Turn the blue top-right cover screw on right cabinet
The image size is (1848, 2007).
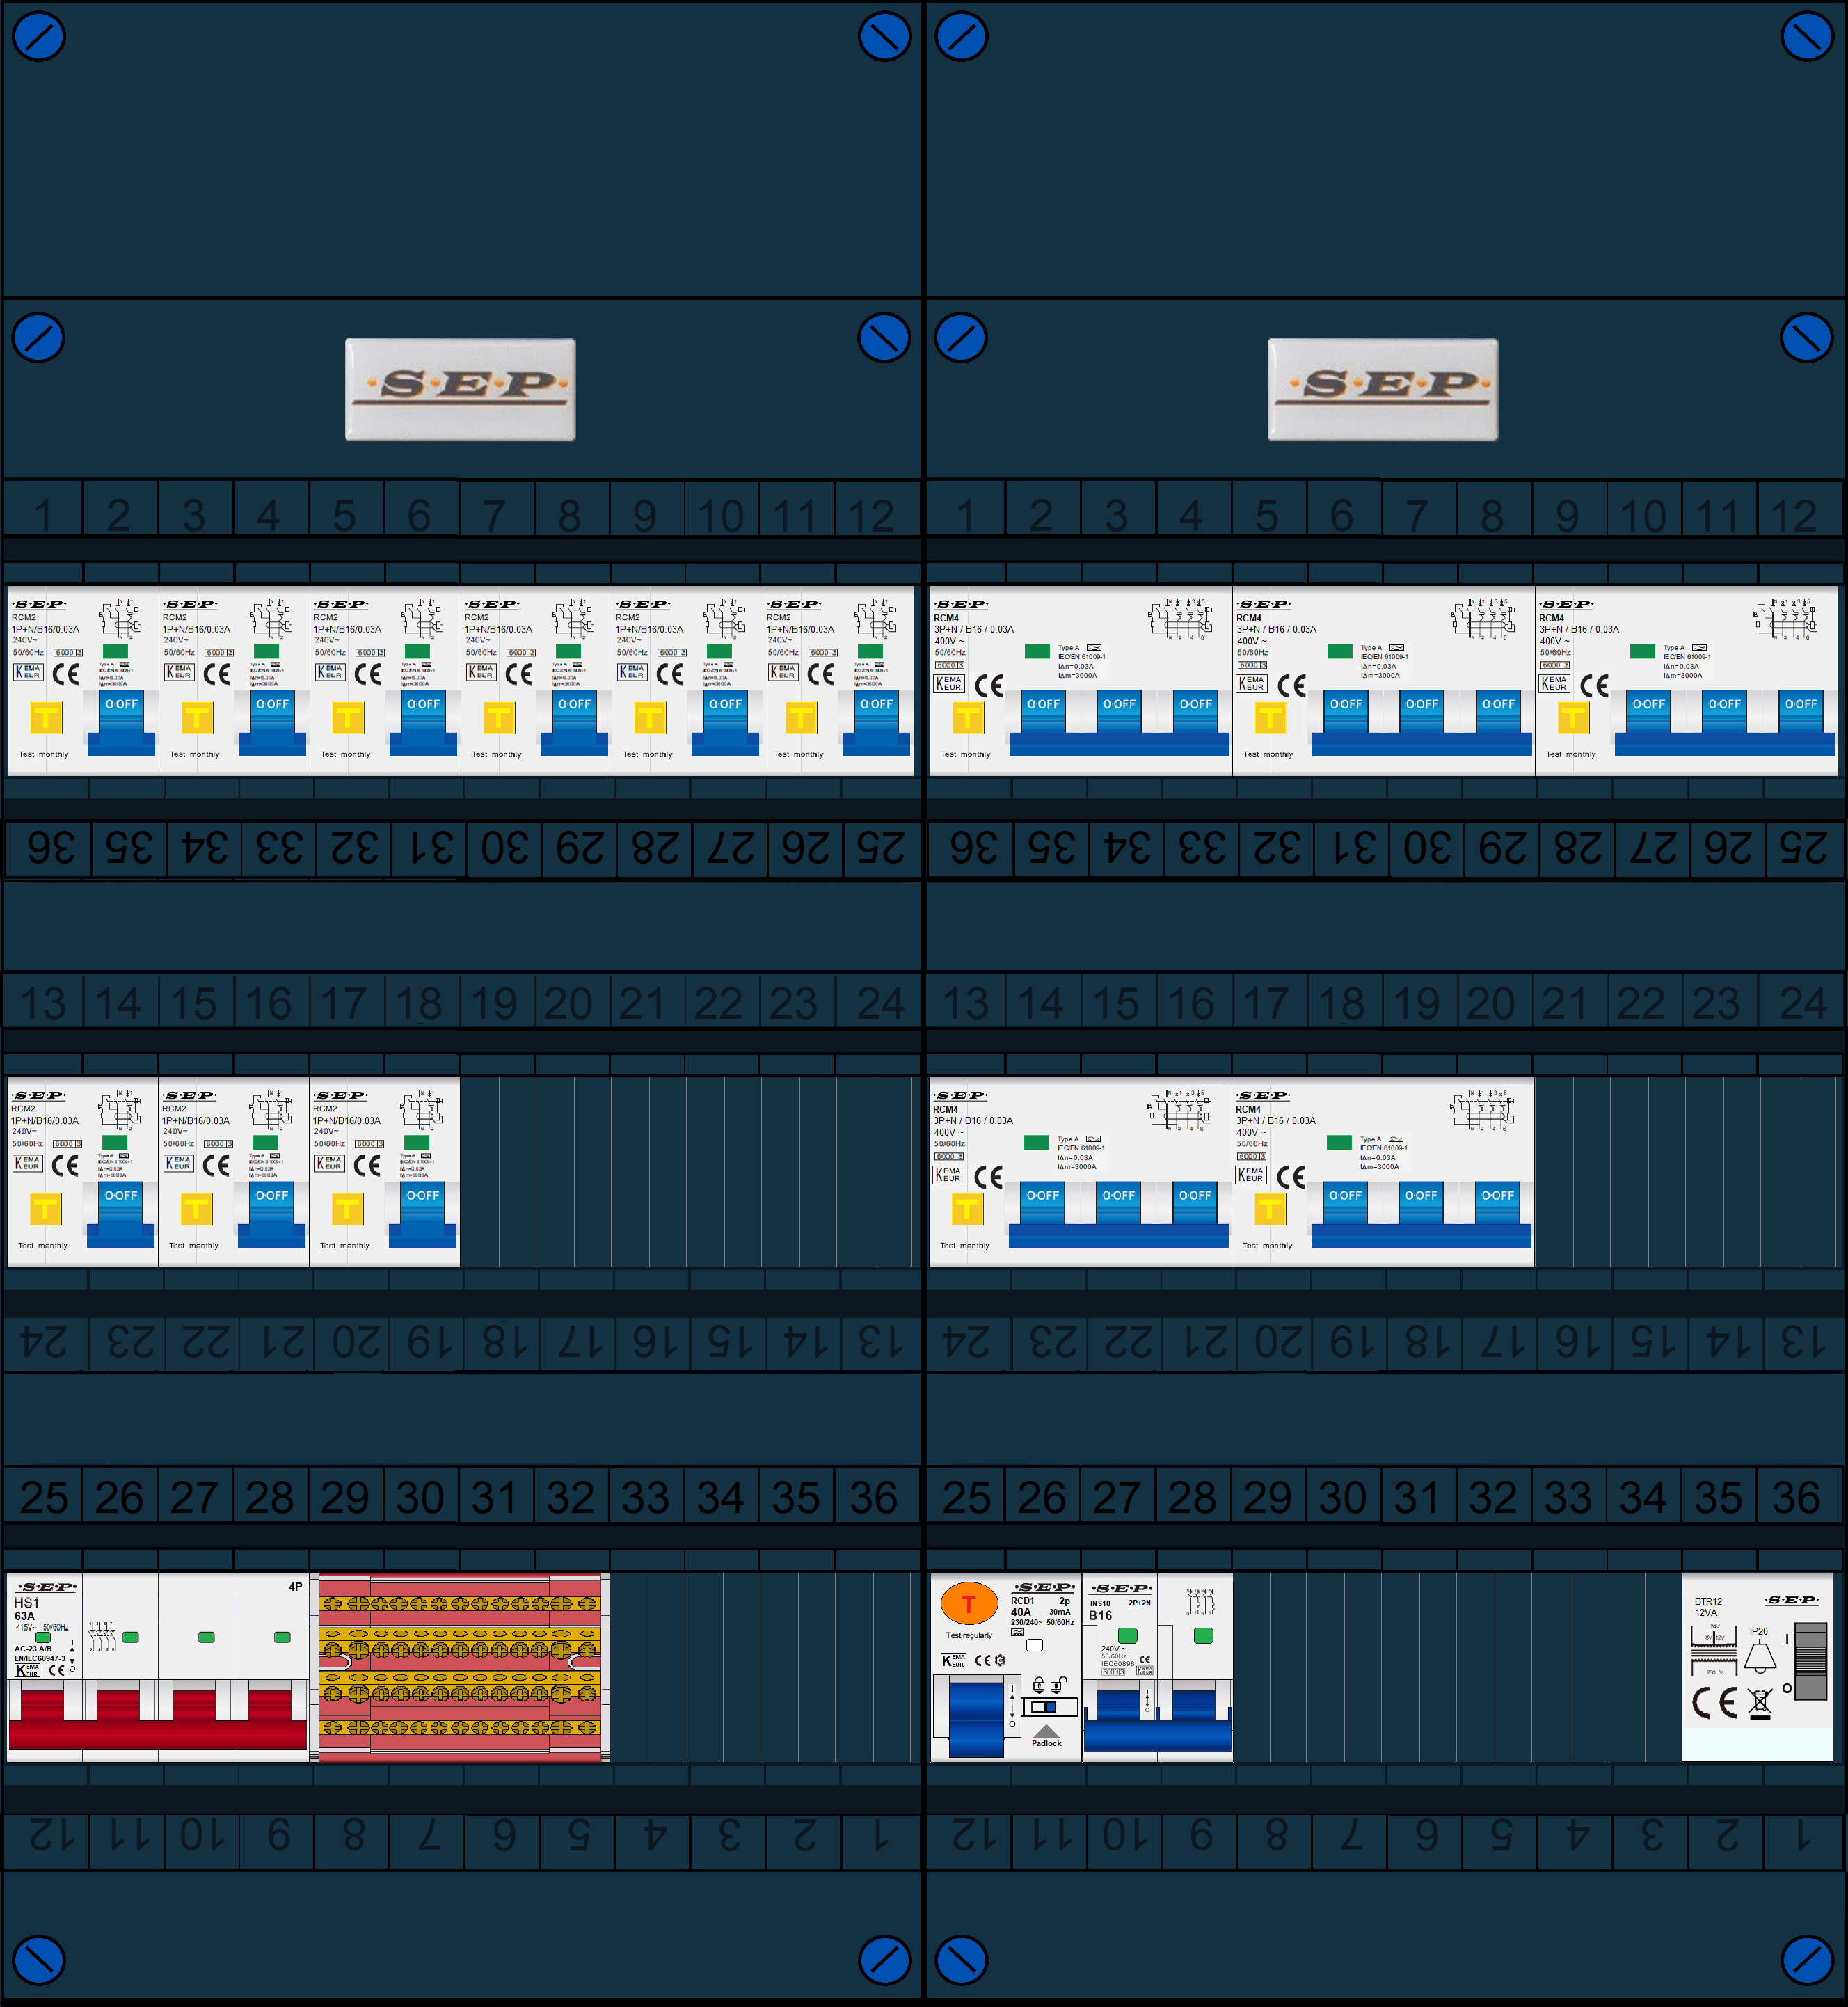[x=1807, y=36]
